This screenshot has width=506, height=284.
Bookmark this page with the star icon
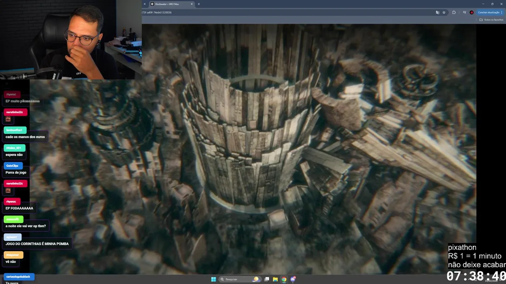click(444, 12)
